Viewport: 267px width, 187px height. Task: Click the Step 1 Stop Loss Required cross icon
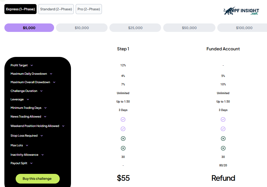point(123,139)
